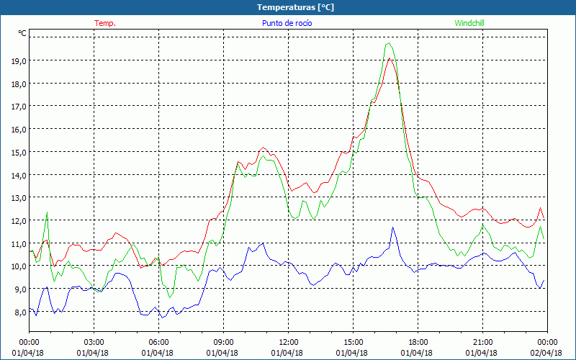
Task: Click the 11,0 y-axis value
Action: tap(19, 243)
